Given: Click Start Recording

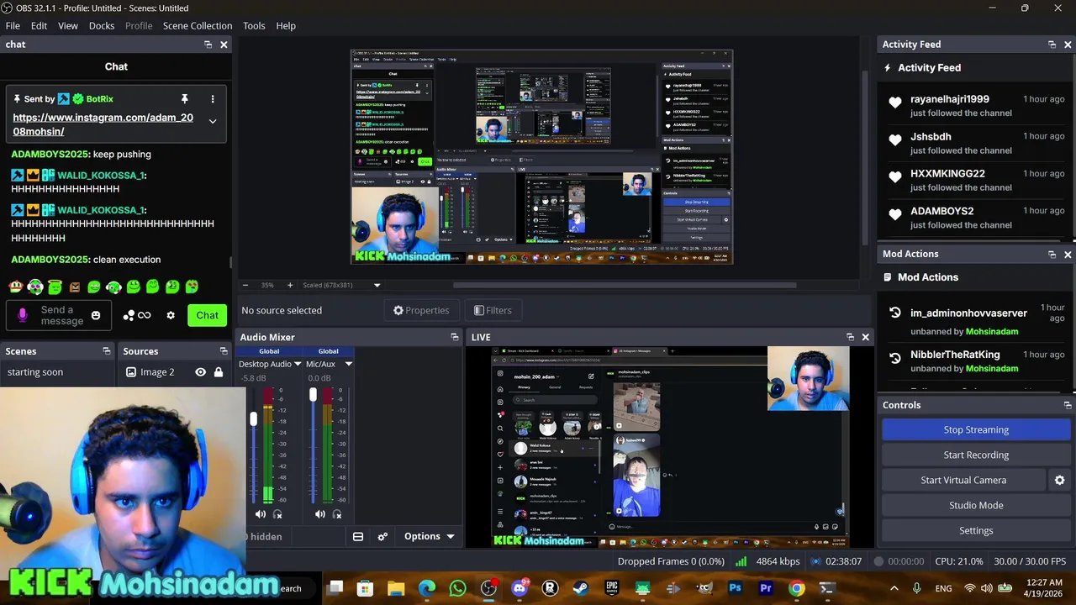Looking at the screenshot, I should click(976, 455).
